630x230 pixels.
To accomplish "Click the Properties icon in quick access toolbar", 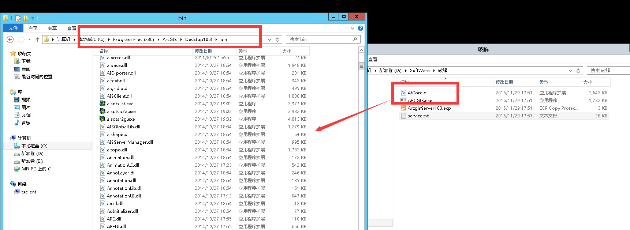I will (x=18, y=18).
